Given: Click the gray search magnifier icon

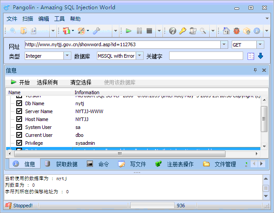Looking at the screenshot, I should 203,31.
